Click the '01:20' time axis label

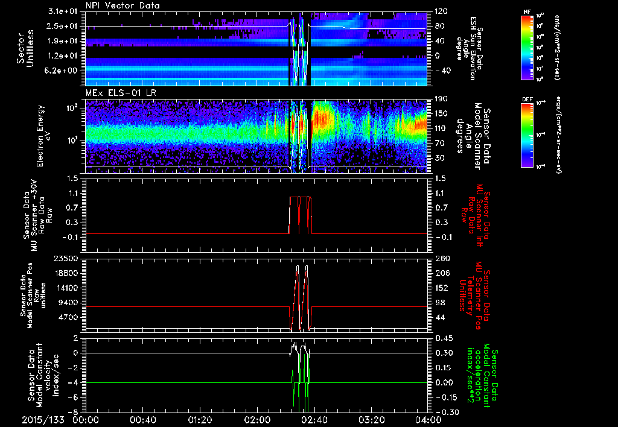pyautogui.click(x=199, y=420)
